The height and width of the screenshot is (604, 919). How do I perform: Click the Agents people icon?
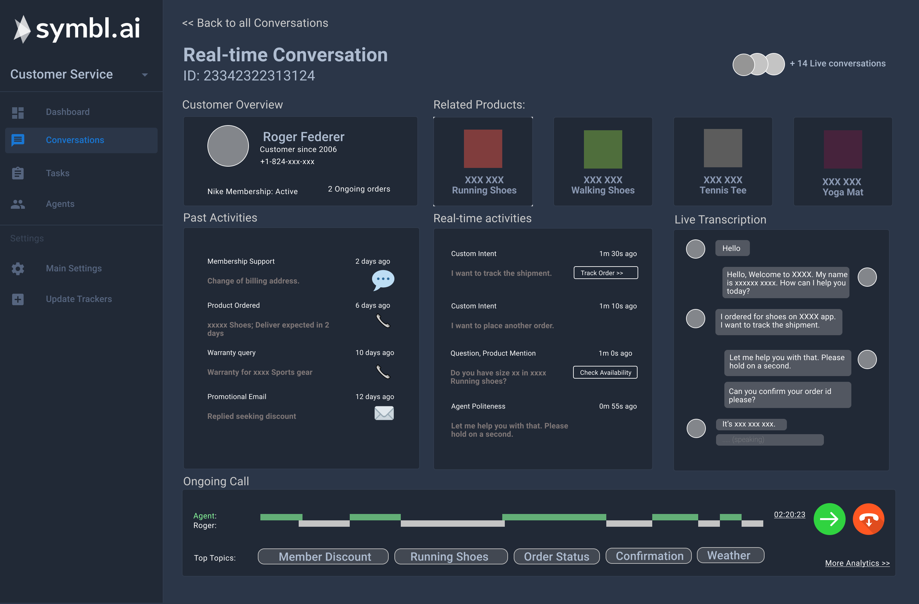18,204
